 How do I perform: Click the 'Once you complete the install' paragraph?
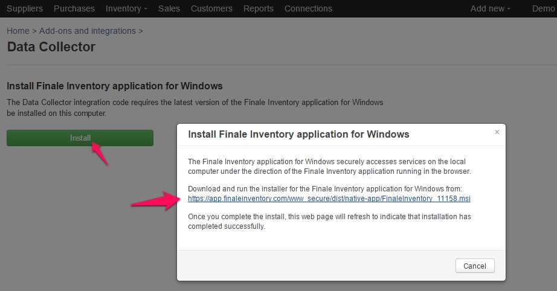[x=329, y=222]
